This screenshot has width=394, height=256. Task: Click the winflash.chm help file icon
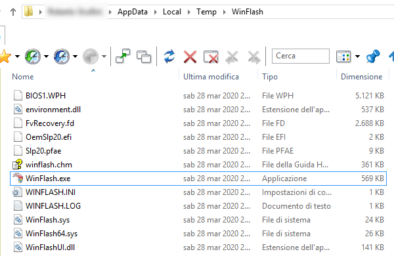(x=18, y=164)
